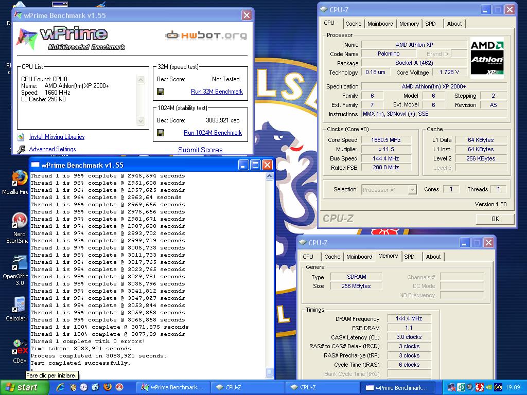Click the CPU List scroll up arrow
Image resolution: width=527 pixels, height=395 pixels.
tap(141, 80)
